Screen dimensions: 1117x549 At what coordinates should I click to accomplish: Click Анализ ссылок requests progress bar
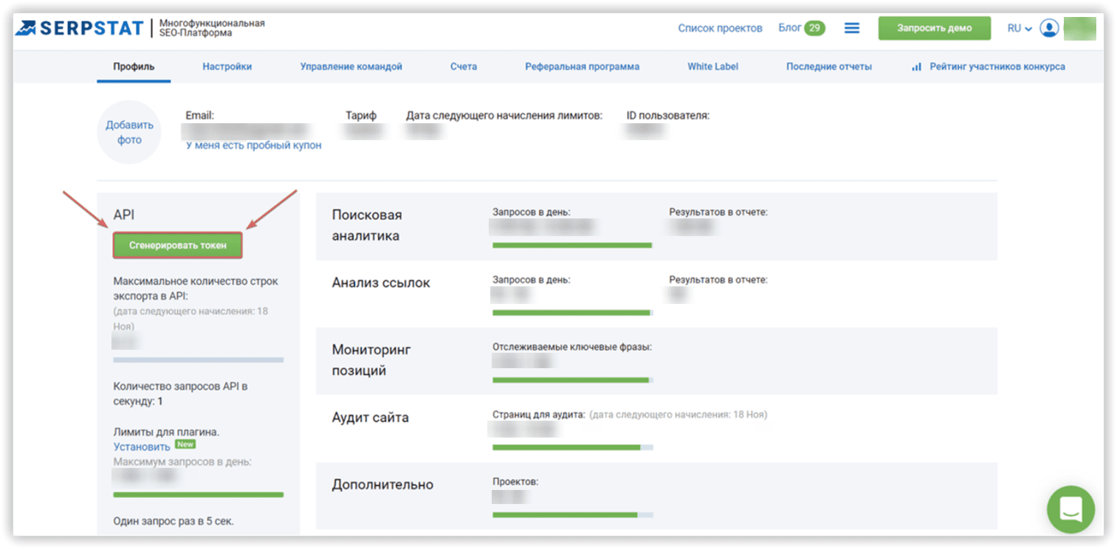572,313
